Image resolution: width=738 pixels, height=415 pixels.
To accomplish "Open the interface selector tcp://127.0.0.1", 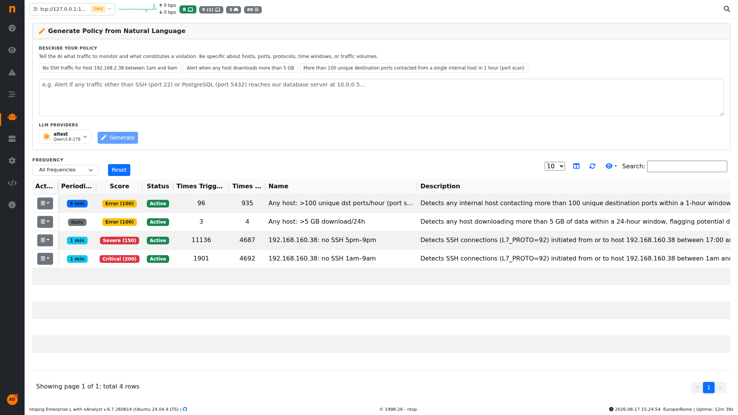I will pyautogui.click(x=72, y=9).
